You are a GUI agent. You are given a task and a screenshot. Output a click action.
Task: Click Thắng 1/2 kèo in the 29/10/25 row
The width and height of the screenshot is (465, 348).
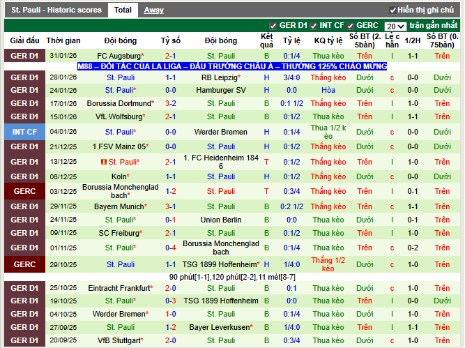328,264
